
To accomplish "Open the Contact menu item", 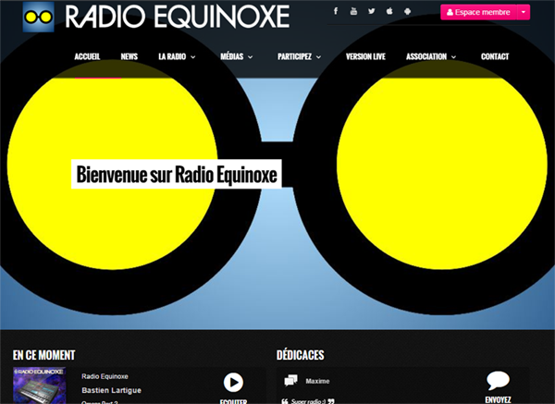I will click(x=495, y=56).
